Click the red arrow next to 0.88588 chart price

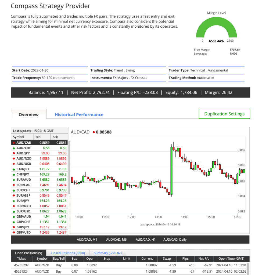[x=94, y=132]
